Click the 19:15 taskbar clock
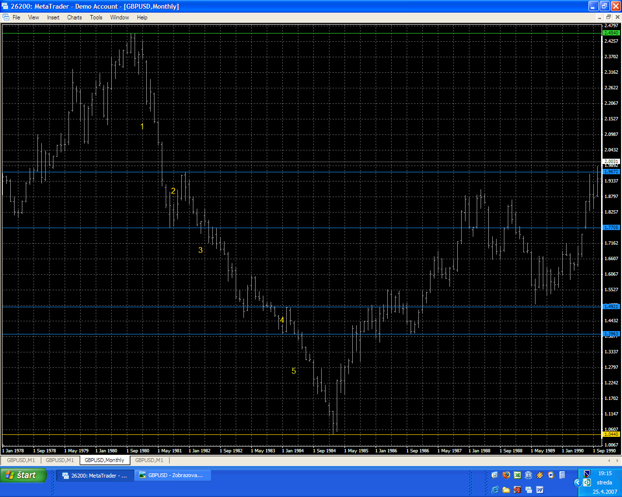Viewport: 622px width, 497px height. click(x=605, y=473)
